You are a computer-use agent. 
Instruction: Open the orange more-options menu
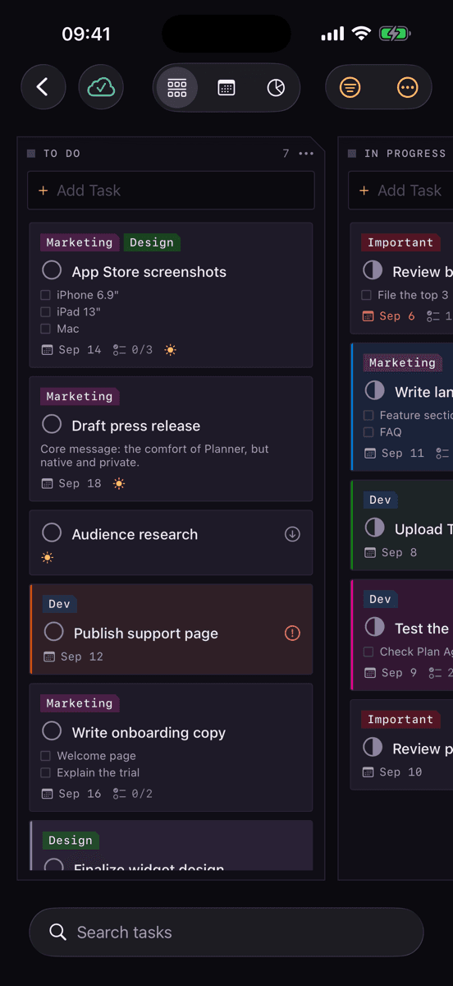pyautogui.click(x=407, y=87)
